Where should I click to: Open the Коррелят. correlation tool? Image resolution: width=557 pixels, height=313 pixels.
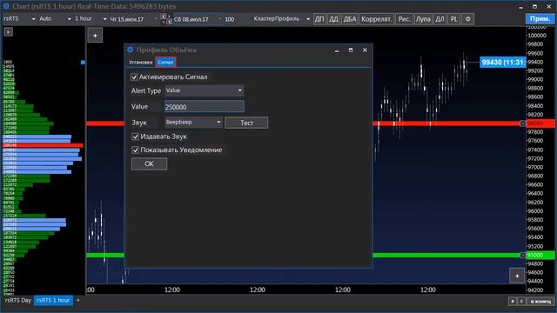[376, 19]
